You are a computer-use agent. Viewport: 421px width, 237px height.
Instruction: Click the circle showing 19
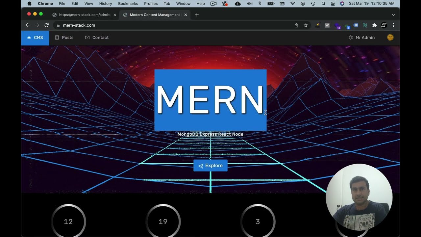pyautogui.click(x=163, y=222)
